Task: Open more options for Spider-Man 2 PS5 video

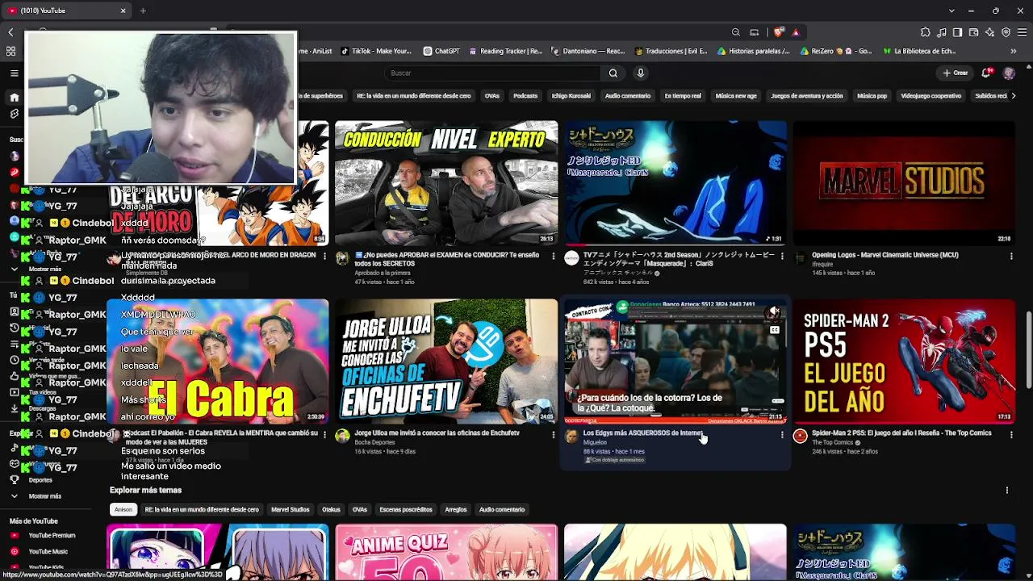Action: 1011,435
